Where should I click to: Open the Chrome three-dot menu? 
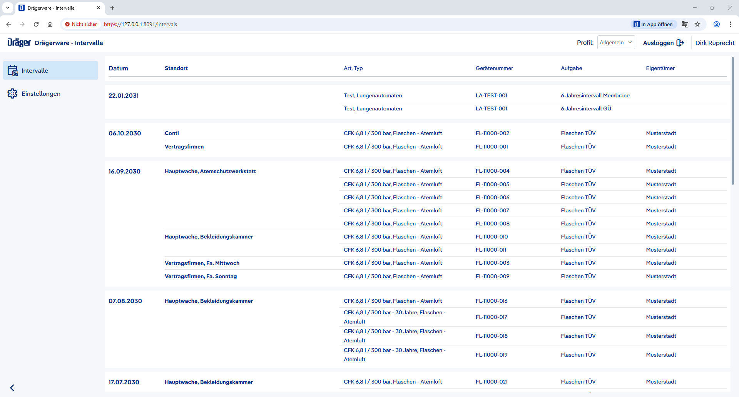click(x=730, y=24)
